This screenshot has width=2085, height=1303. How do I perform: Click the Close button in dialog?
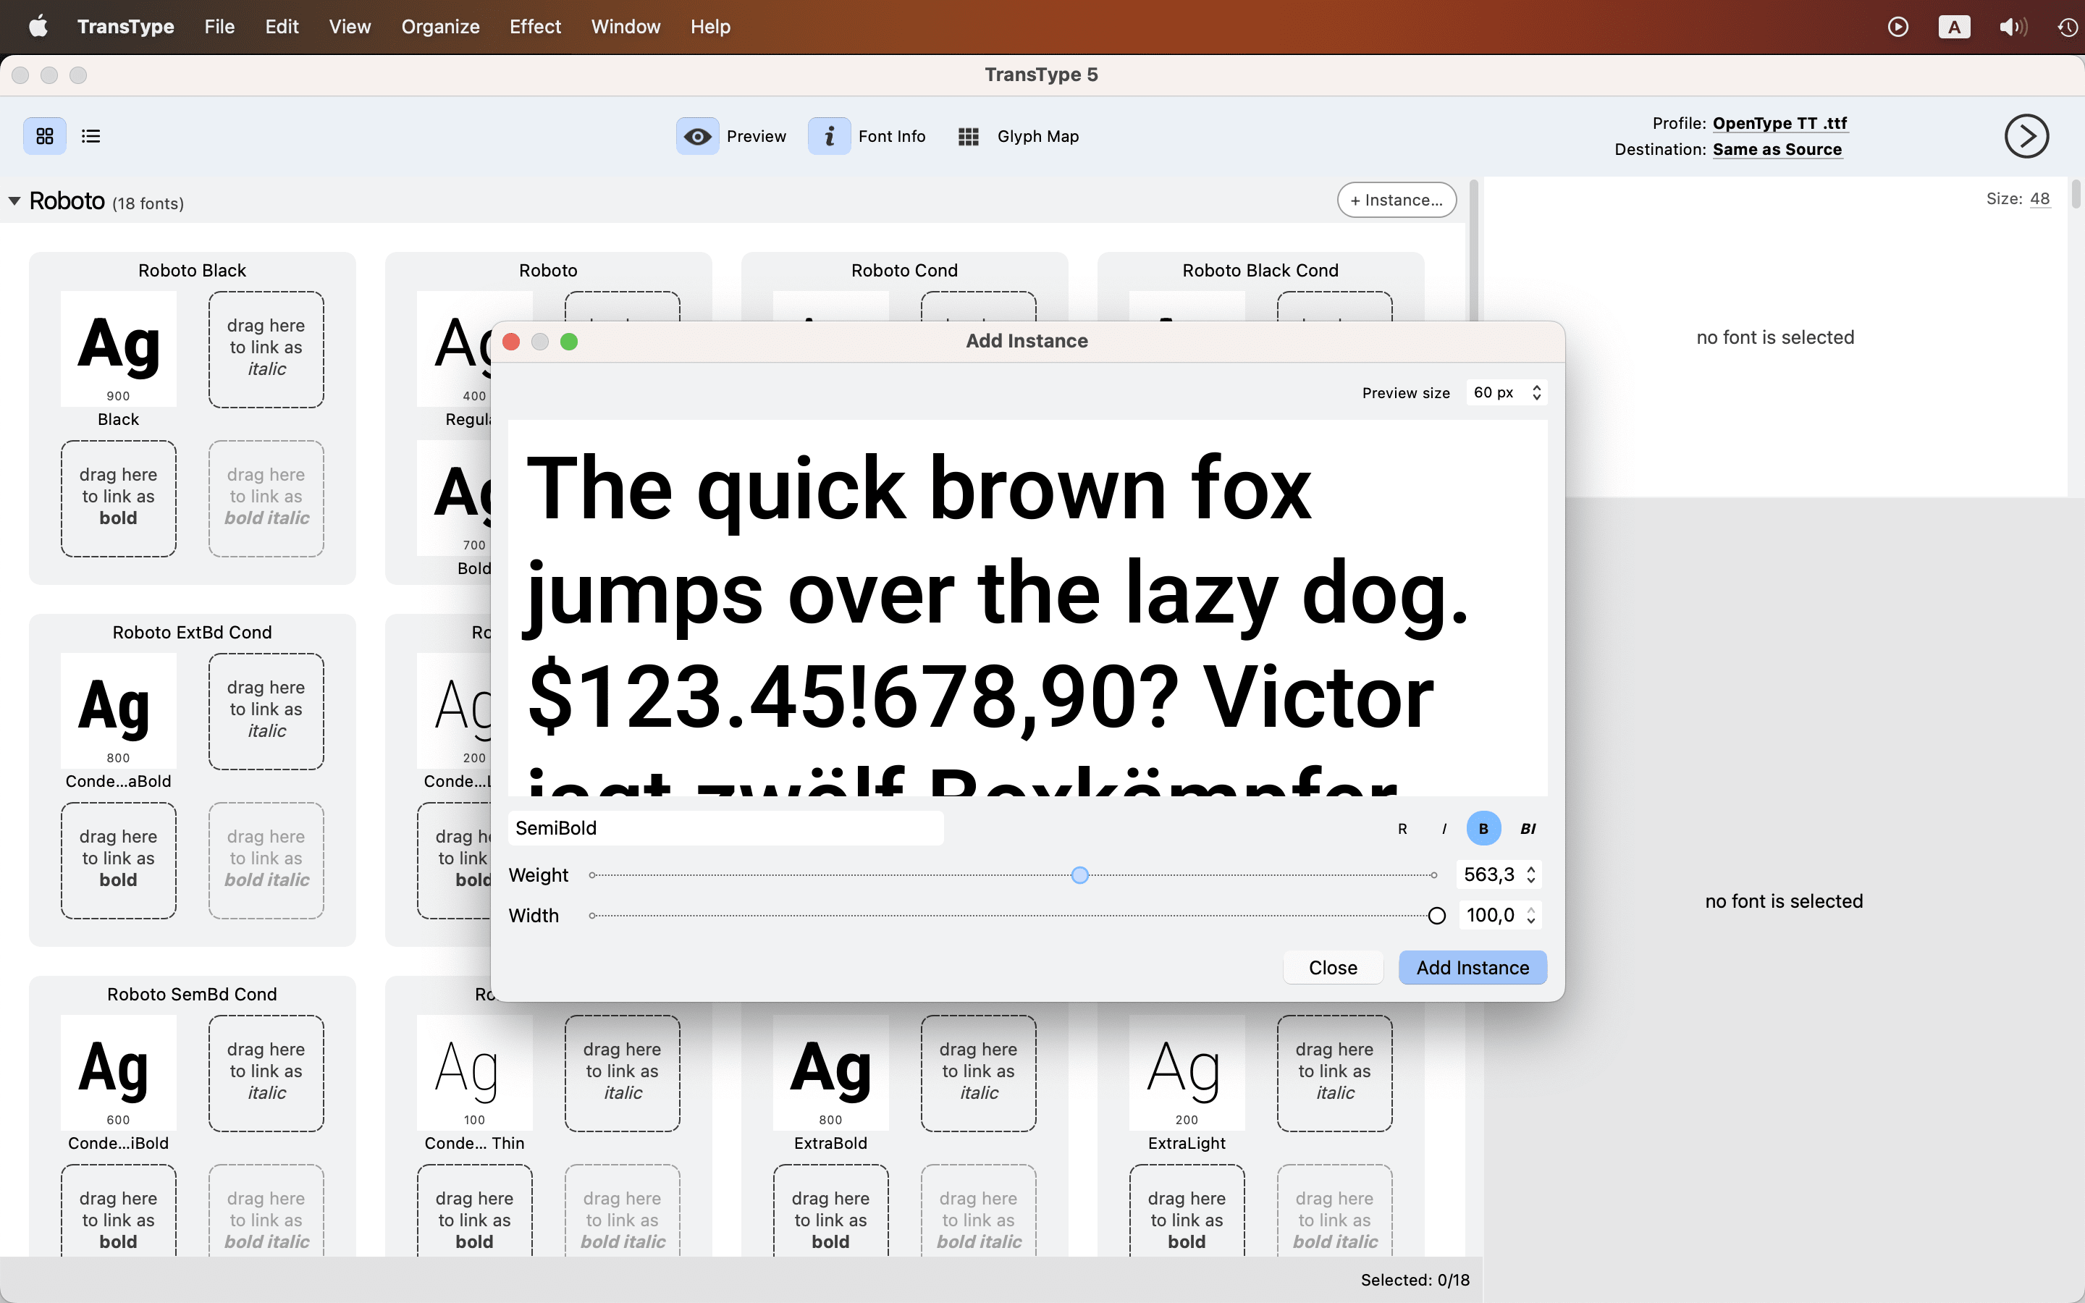point(1333,968)
